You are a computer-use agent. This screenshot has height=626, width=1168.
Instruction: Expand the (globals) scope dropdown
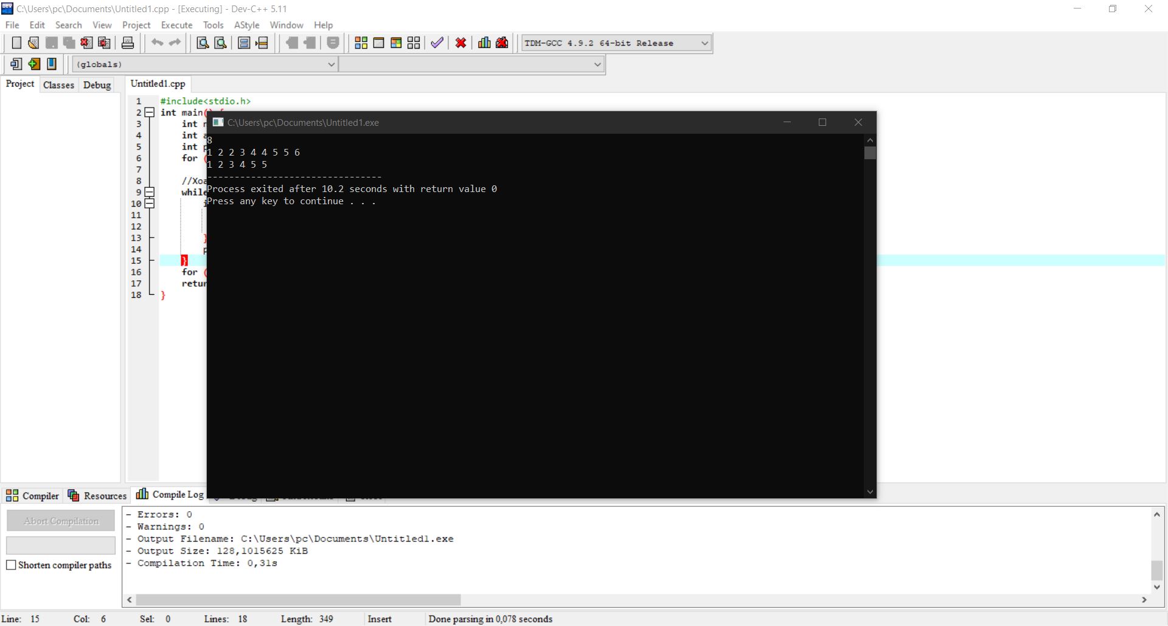point(331,64)
